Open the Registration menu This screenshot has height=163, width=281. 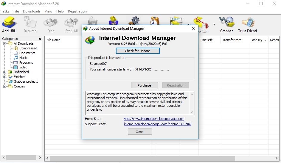point(77,11)
